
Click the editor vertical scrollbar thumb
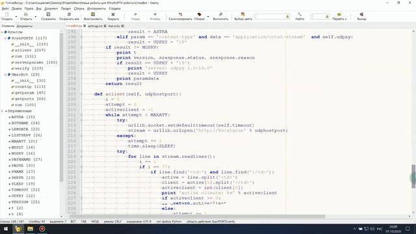pos(413,176)
